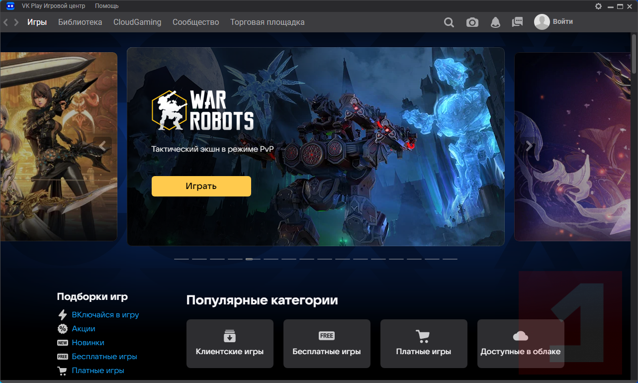Screen dimensions: 638x383
Task: Switch to the Библиотека tab
Action: click(80, 22)
